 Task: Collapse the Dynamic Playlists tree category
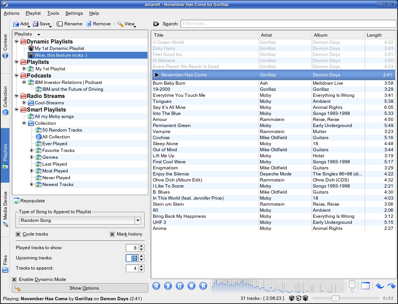click(17, 41)
